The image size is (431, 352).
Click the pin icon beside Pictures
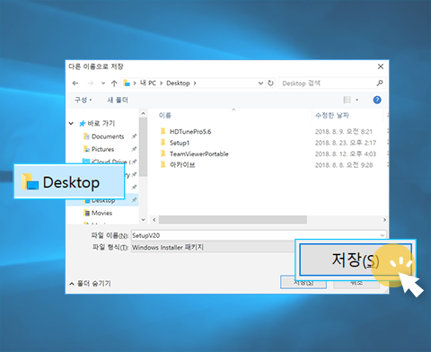point(134,149)
